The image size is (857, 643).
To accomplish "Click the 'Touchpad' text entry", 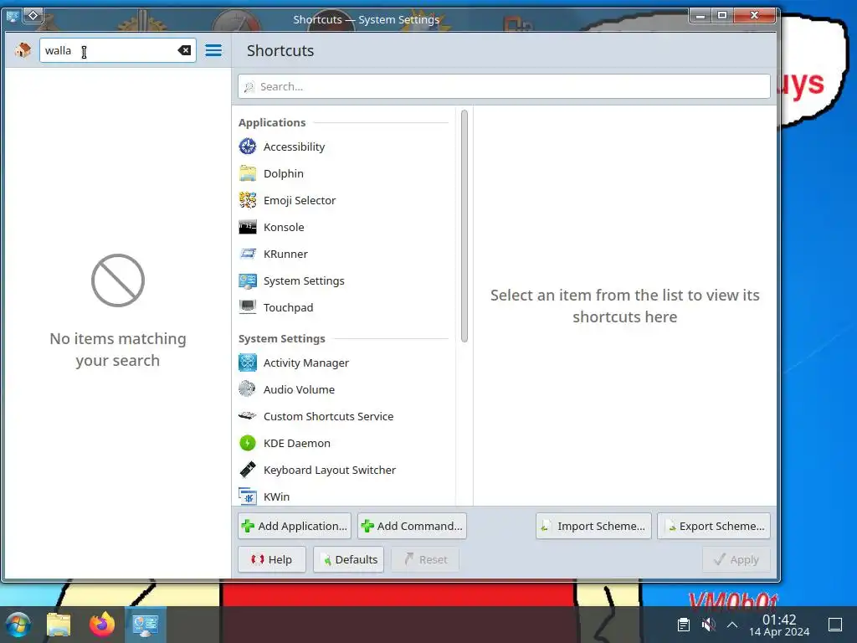I will [x=288, y=307].
